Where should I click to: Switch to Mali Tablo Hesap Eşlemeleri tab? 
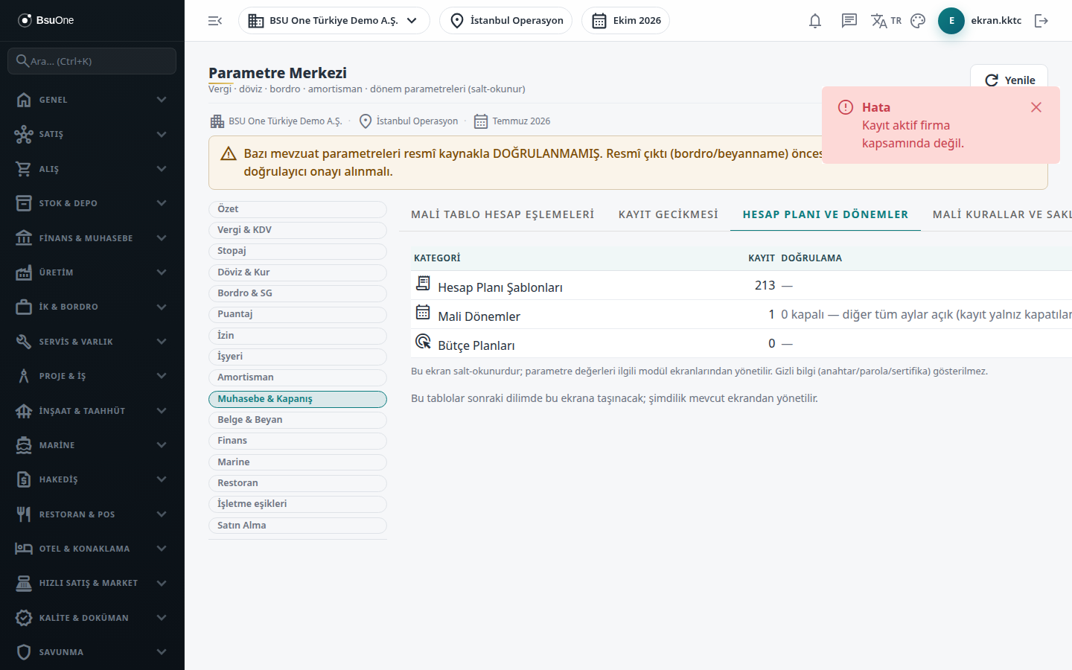502,214
